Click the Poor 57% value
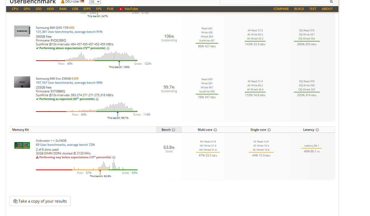The image size is (370, 216). (x=89, y=173)
